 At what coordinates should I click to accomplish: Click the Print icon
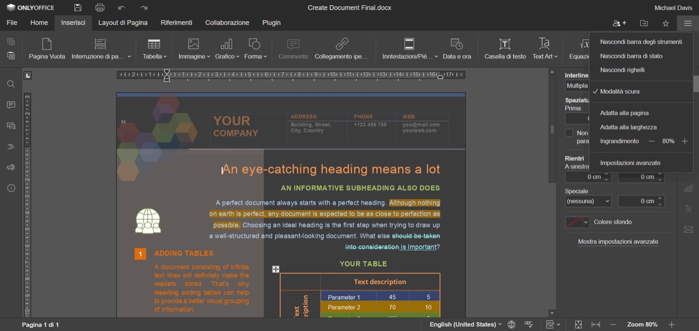point(99,8)
